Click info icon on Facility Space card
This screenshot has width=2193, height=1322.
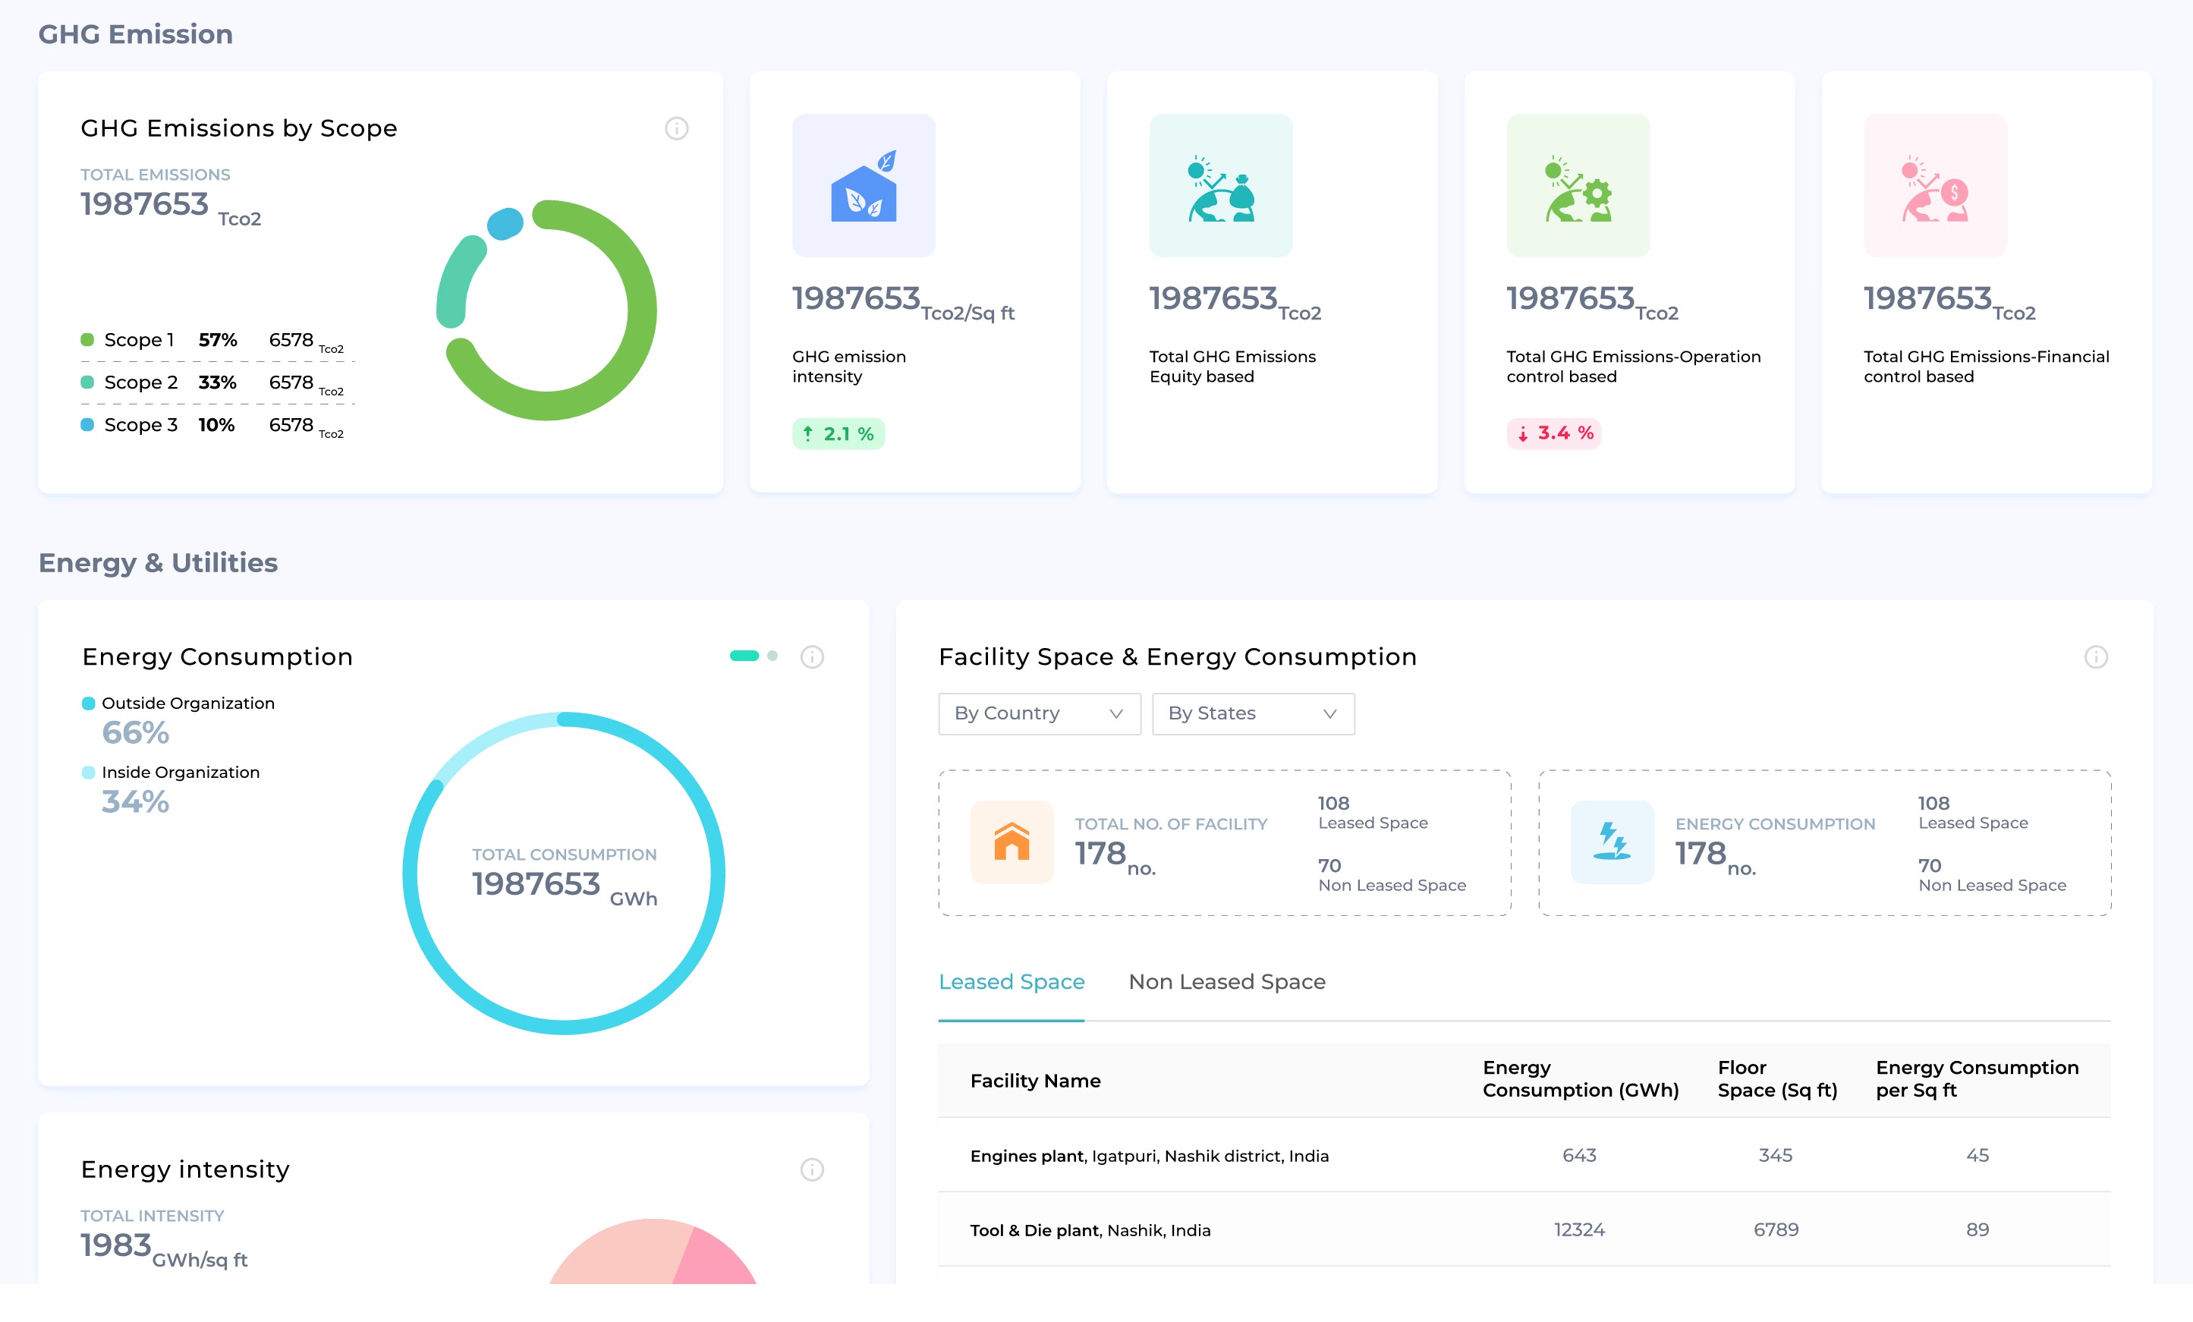click(2096, 657)
